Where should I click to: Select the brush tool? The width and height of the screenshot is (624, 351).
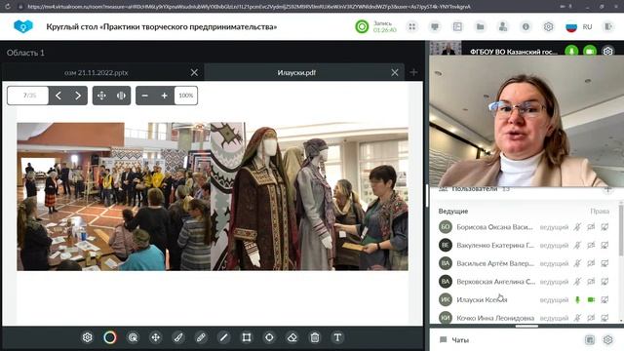click(178, 337)
